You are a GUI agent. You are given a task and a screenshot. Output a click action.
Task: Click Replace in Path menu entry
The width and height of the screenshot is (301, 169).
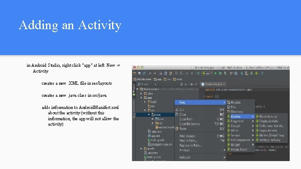click(200, 146)
